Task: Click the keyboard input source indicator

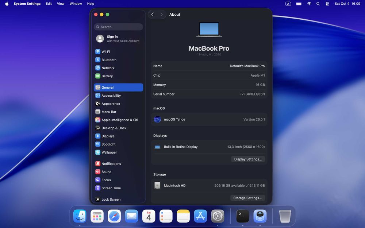Action: [288, 4]
